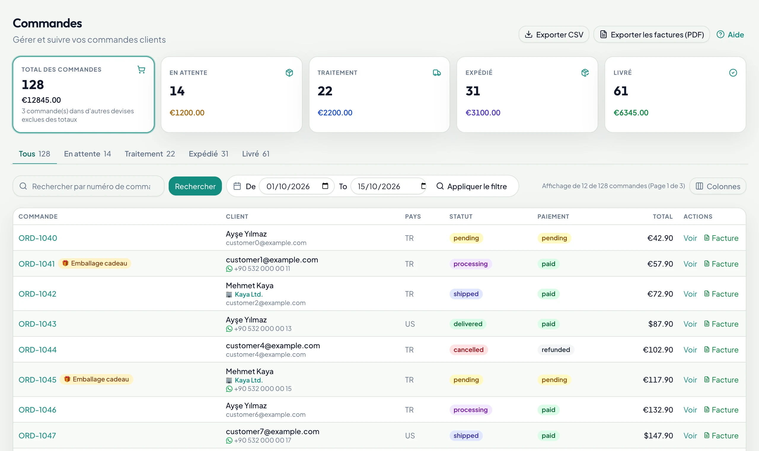Click the truck icon in Traitement card
Image resolution: width=759 pixels, height=451 pixels.
(437, 73)
